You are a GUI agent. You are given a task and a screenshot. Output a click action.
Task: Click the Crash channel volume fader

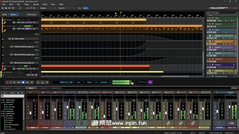(x=30, y=112)
